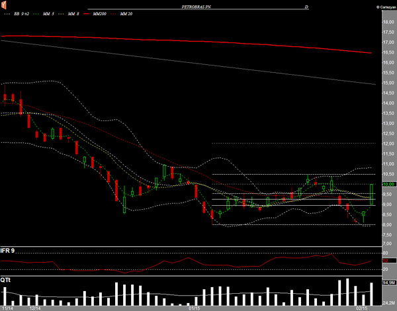Viewport: 397px width, 311px height.
Task: Click the green 10,00 current price tag
Action: point(388,184)
